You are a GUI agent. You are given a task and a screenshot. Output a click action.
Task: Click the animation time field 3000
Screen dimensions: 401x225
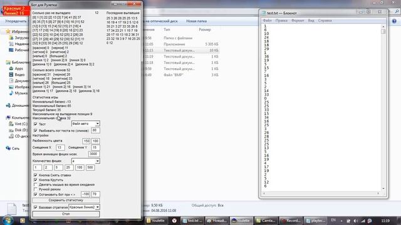94,154
